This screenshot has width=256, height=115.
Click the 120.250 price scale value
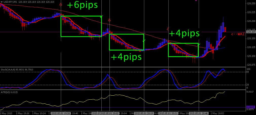pyautogui.click(x=251, y=4)
